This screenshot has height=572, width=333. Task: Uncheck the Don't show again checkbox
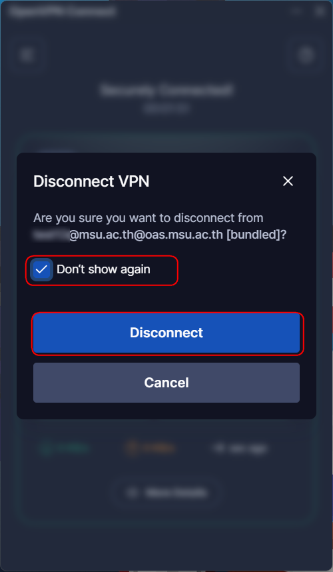point(41,269)
